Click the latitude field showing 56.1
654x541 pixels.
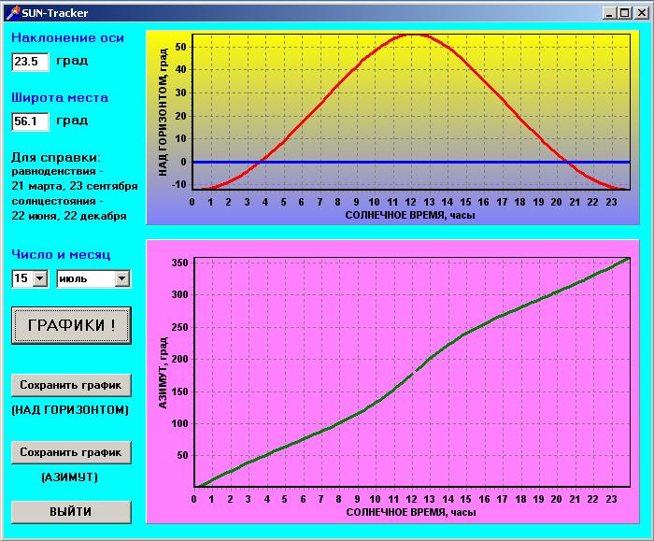point(29,121)
